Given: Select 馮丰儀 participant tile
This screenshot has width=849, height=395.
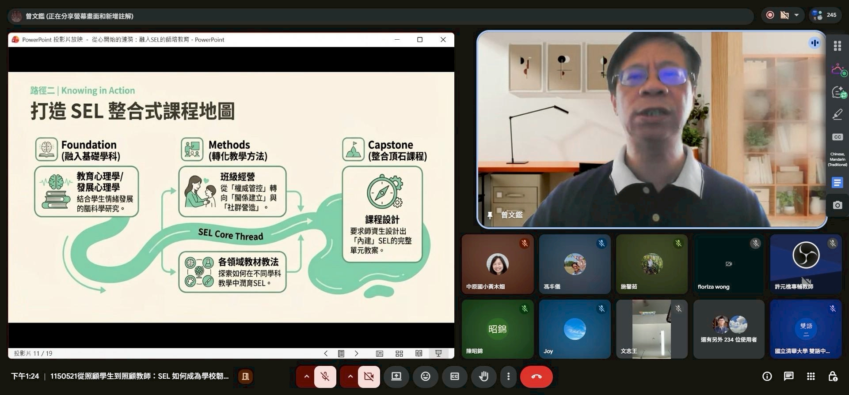Looking at the screenshot, I should 575,264.
